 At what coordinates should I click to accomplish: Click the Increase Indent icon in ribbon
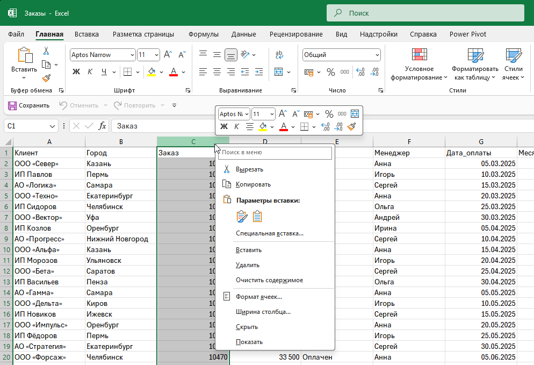click(x=259, y=72)
